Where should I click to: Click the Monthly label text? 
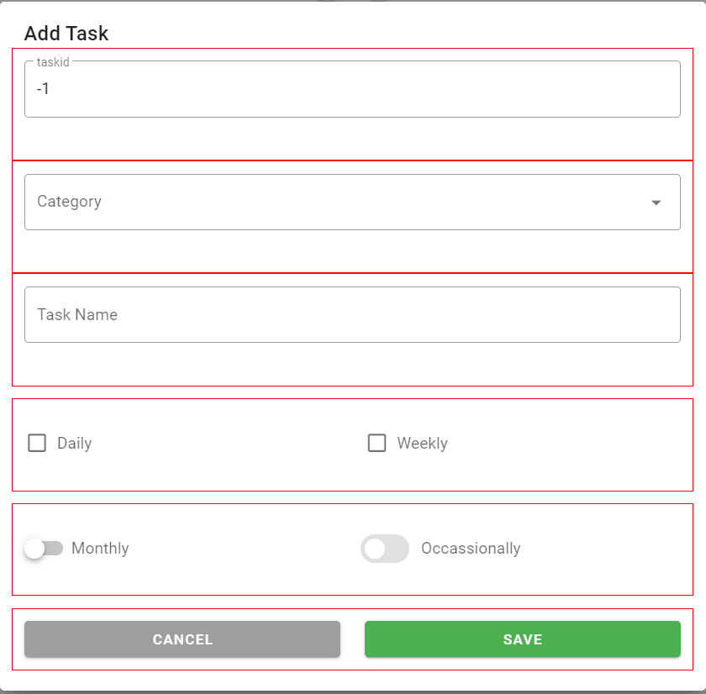pyautogui.click(x=100, y=549)
